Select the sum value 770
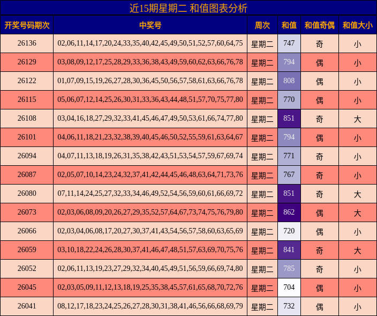This screenshot has height=316, width=377. 289,99
